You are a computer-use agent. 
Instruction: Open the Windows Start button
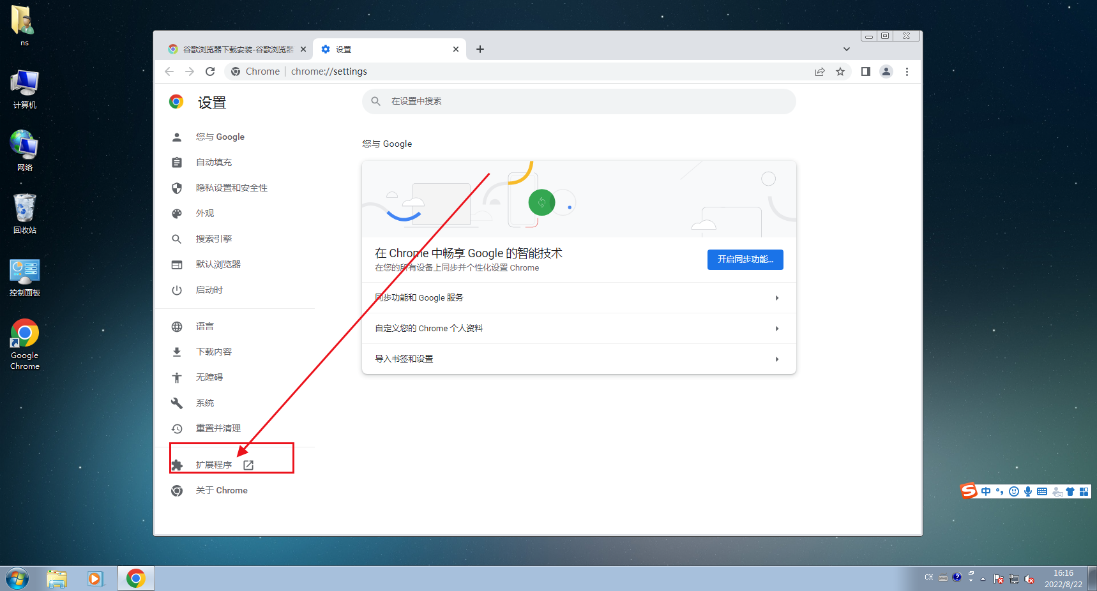17,579
